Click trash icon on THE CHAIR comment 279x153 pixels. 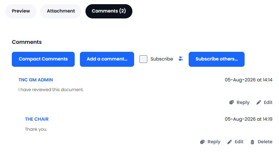coord(252,142)
